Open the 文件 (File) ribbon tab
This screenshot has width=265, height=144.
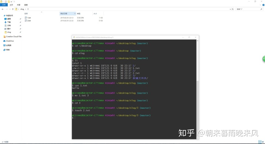pos(4,5)
